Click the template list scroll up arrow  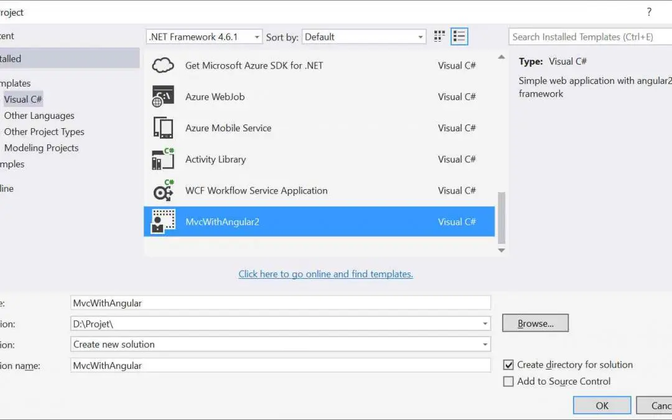[x=501, y=57]
